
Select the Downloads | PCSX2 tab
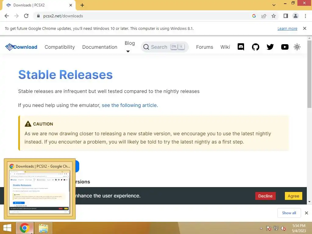[39, 5]
